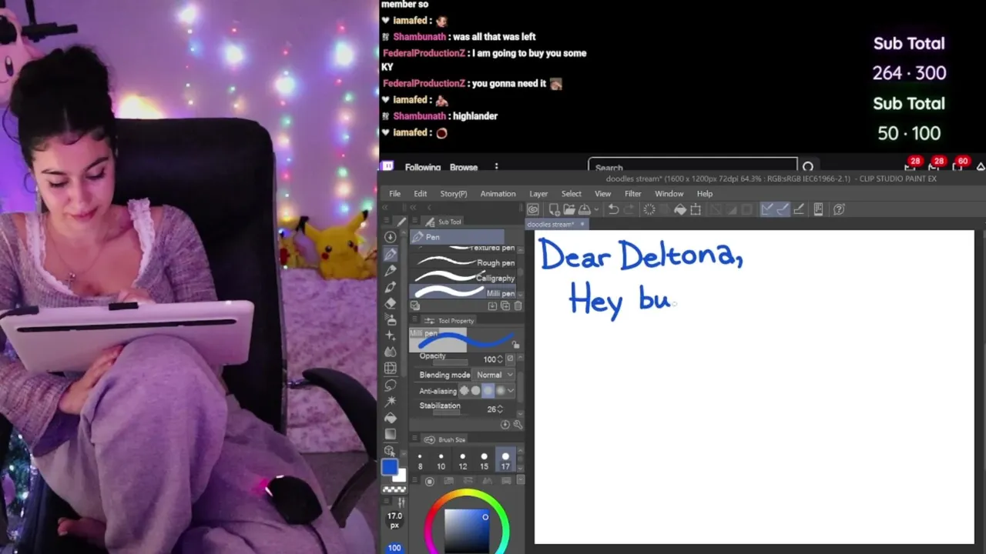
Task: Click the Open file folder icon
Action: click(x=570, y=209)
